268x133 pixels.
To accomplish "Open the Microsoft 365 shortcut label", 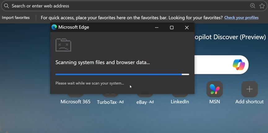I will coord(75,102).
